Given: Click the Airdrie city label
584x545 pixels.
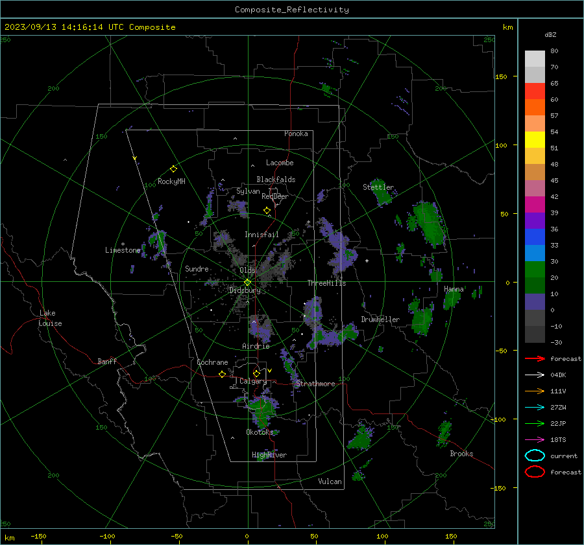Looking at the screenshot, I should click(256, 346).
